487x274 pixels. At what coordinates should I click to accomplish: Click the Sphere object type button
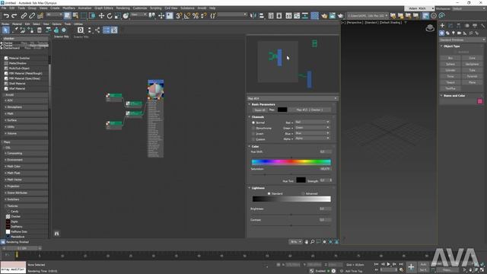pyautogui.click(x=450, y=64)
